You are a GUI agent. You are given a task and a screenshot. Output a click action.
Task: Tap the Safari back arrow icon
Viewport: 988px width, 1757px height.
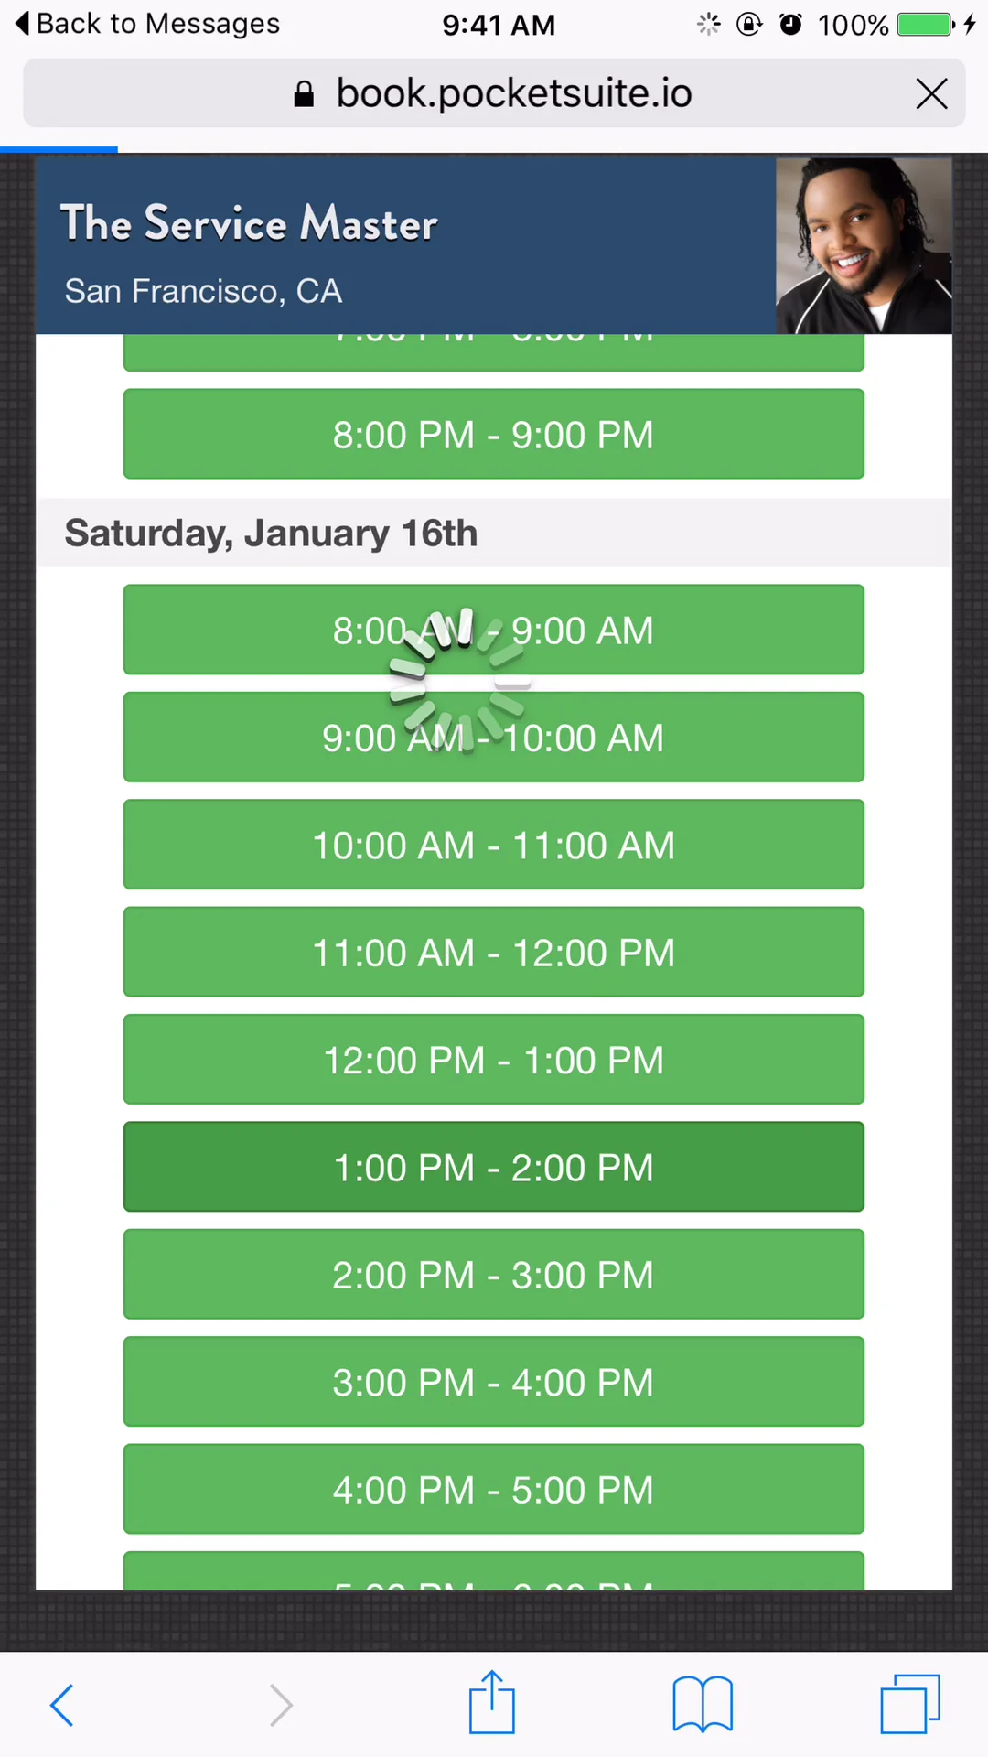pos(62,1705)
